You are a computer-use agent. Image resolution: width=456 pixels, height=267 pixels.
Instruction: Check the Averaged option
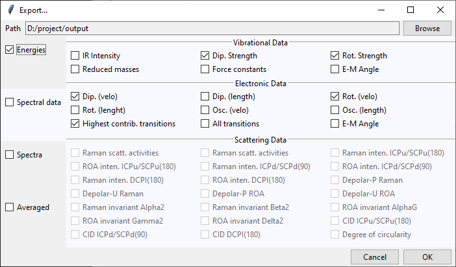pos(9,207)
